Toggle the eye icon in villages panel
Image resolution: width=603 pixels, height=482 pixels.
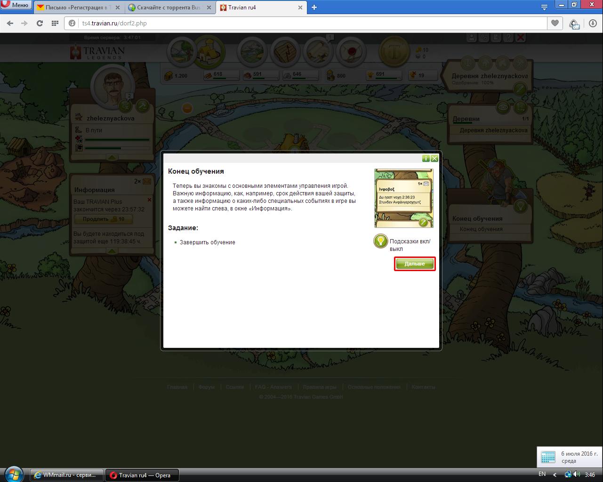(503, 108)
